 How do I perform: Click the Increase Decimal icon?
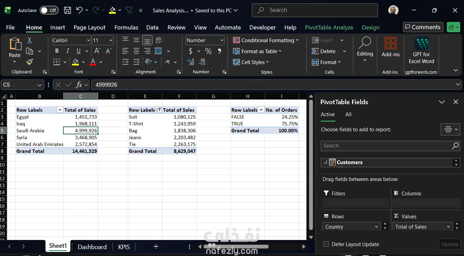pyautogui.click(x=191, y=62)
